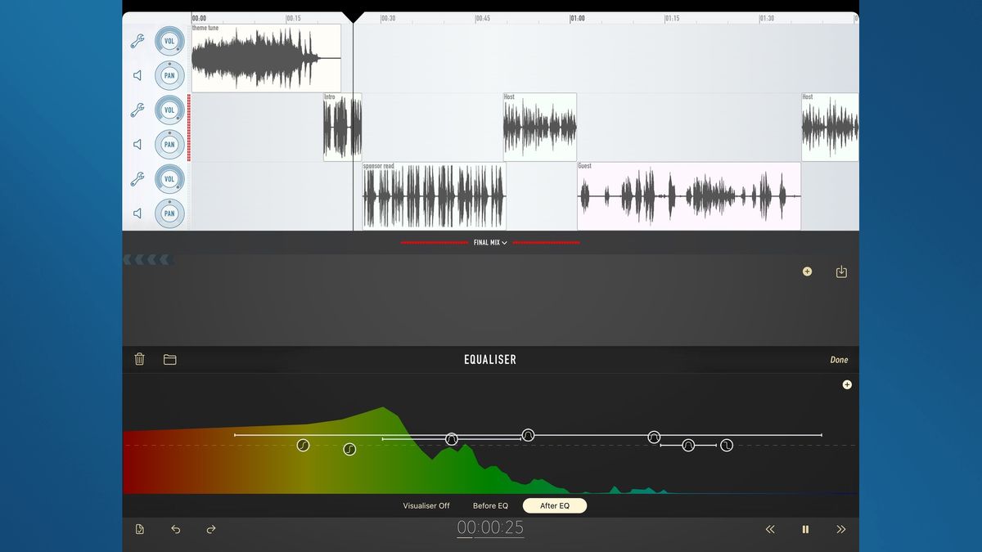Open the FINAL MIX dropdown
Screen dimensions: 982x552
point(490,242)
